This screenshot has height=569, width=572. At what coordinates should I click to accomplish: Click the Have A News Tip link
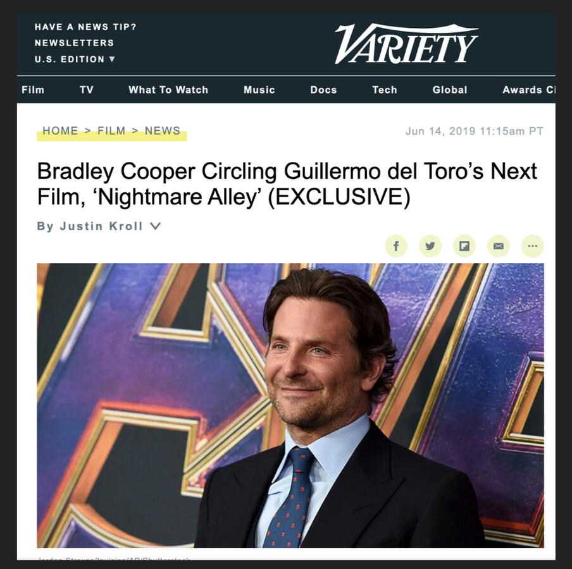pyautogui.click(x=85, y=27)
